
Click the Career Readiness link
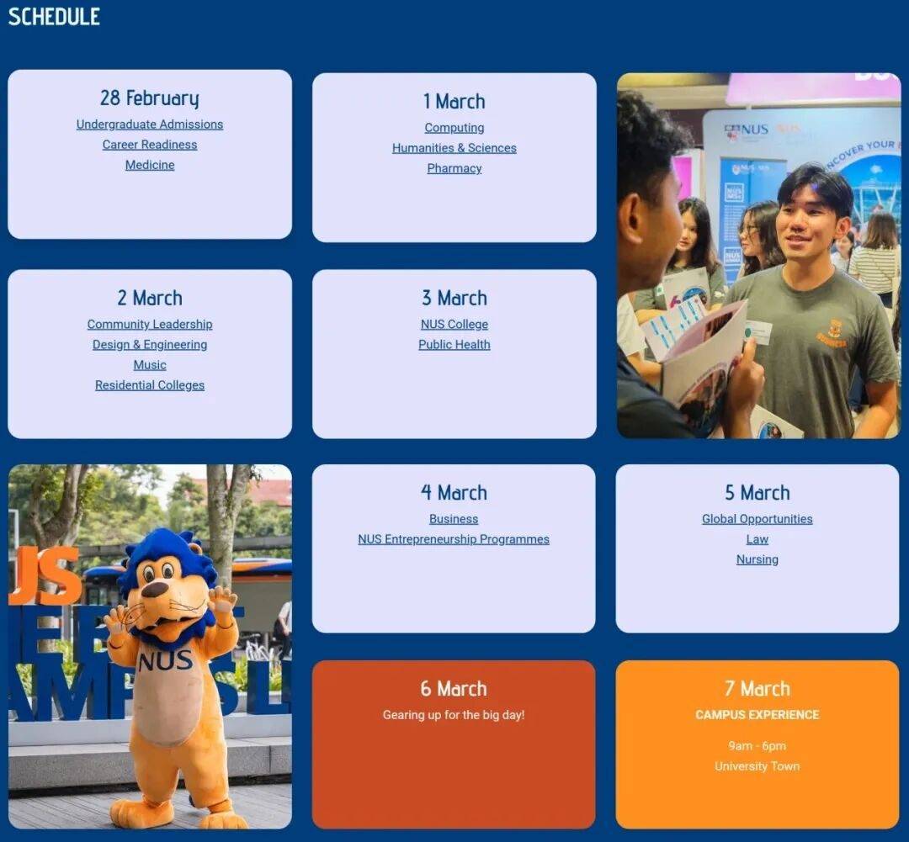click(150, 145)
